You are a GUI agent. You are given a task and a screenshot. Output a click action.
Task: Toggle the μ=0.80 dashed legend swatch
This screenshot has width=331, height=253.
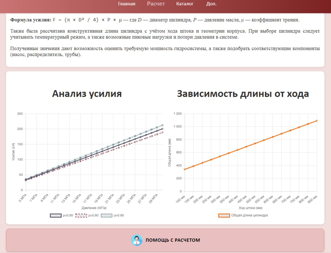[81, 215]
